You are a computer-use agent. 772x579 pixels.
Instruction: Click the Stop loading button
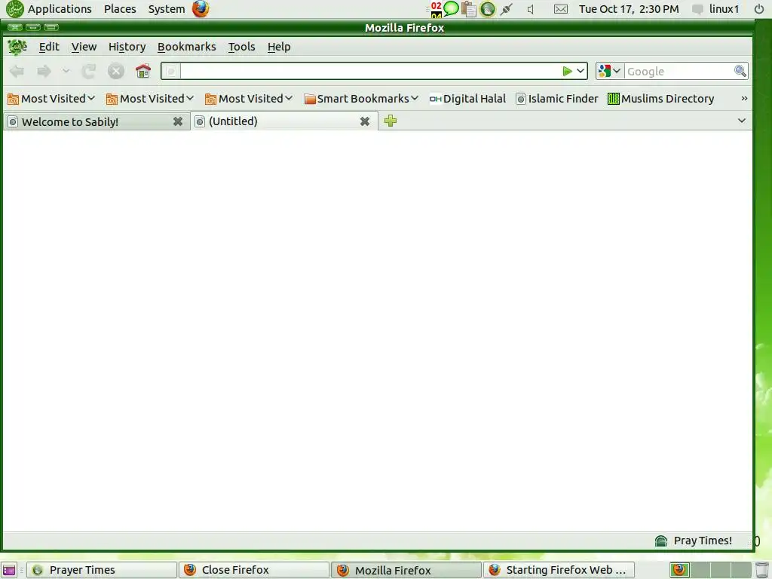115,72
